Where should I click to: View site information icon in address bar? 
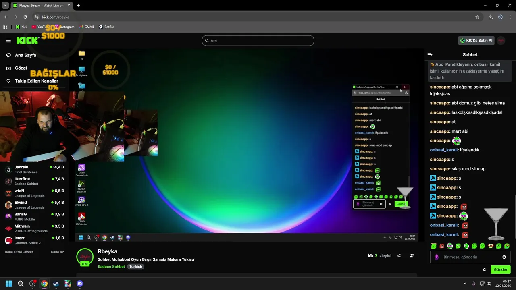[37, 17]
